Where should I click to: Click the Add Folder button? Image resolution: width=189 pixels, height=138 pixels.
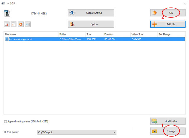[168, 121]
